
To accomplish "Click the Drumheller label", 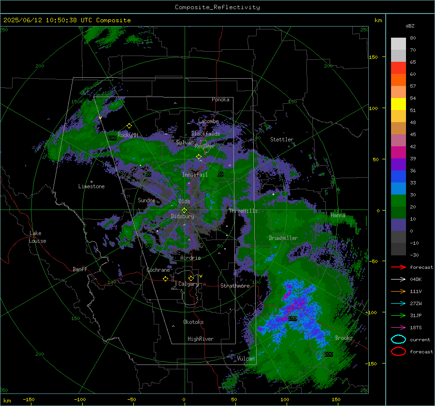I will [283, 238].
